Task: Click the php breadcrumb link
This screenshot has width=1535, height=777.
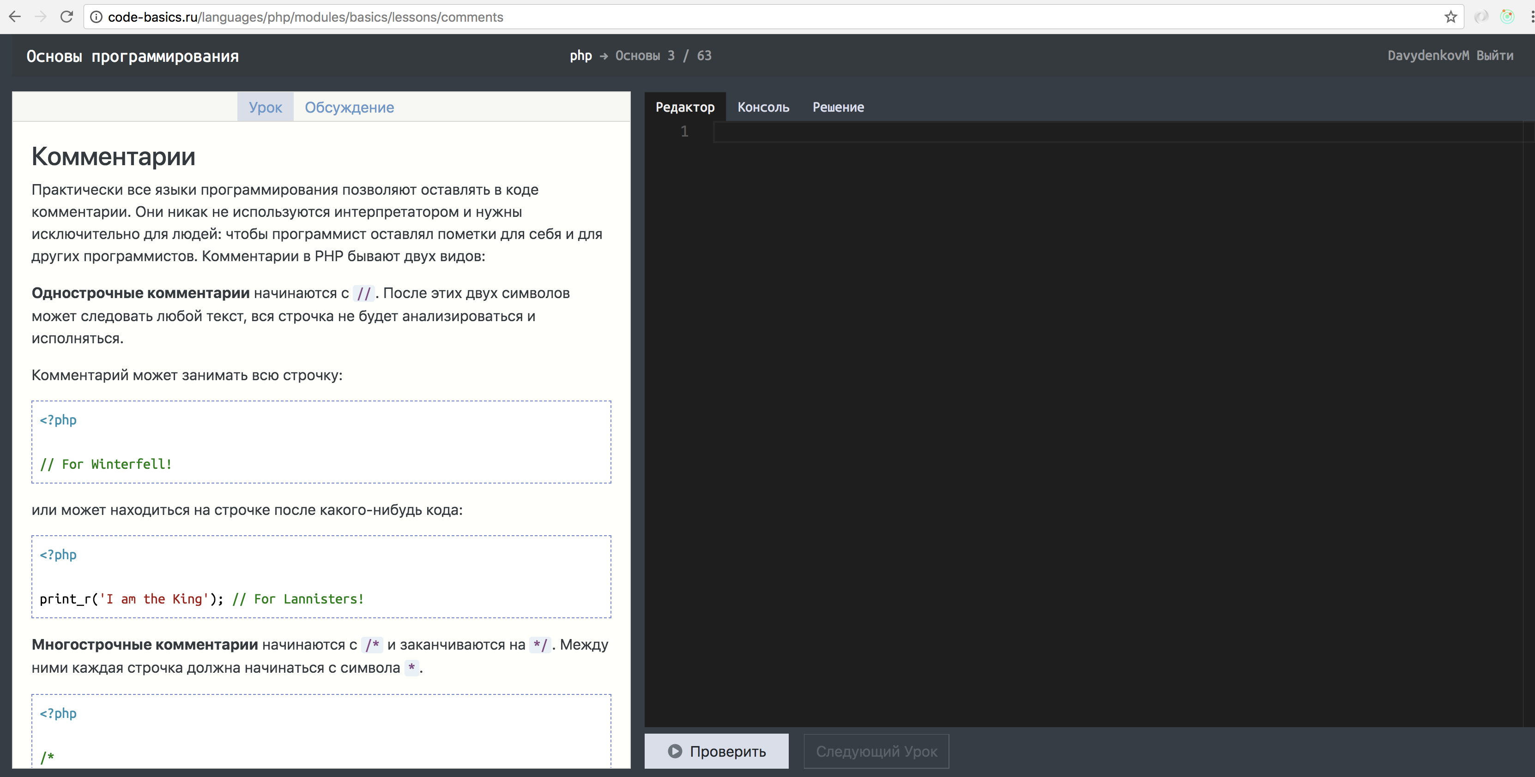Action: pos(580,55)
